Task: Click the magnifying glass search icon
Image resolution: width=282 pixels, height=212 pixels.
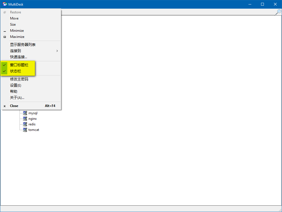Action: click(278, 12)
